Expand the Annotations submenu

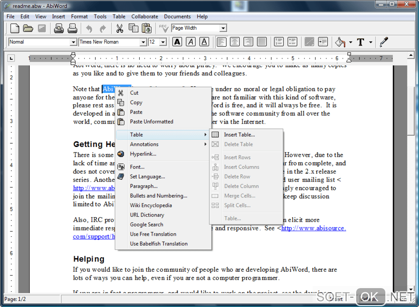coord(205,144)
